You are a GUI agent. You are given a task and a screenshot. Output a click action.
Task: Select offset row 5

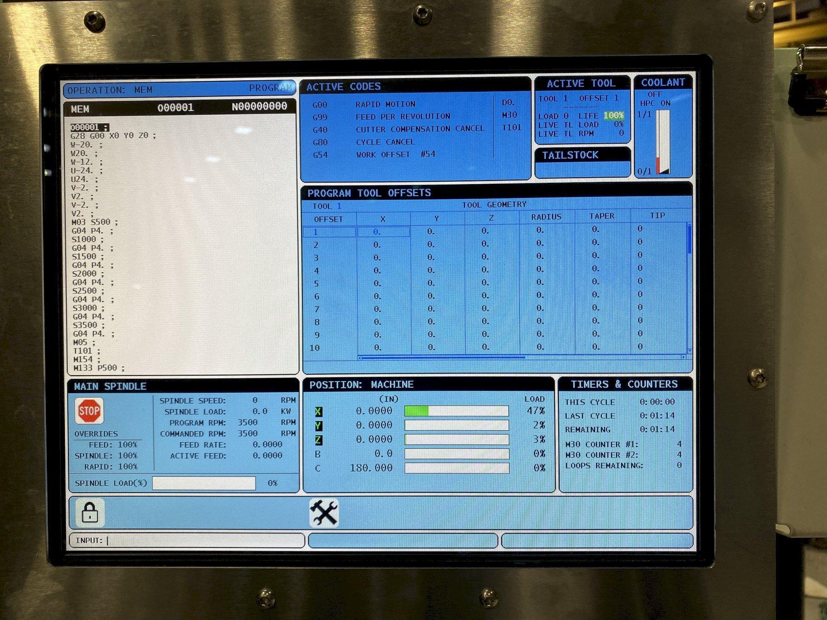click(495, 283)
